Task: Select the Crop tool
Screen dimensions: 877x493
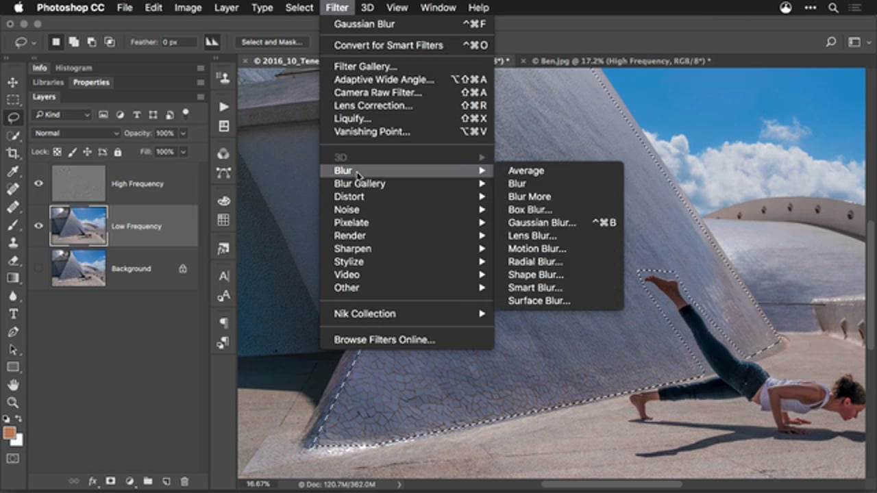Action: pyautogui.click(x=13, y=153)
